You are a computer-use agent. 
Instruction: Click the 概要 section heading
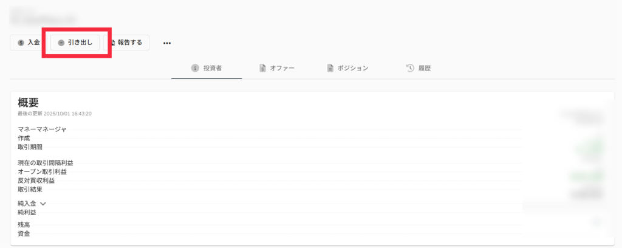pos(29,103)
